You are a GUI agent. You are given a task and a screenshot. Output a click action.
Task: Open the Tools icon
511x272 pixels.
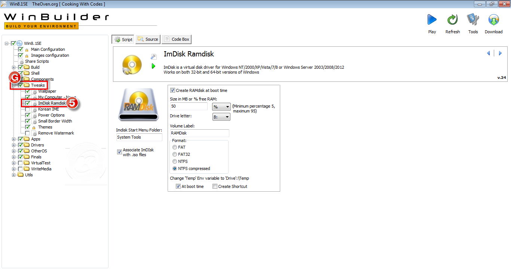point(473,19)
